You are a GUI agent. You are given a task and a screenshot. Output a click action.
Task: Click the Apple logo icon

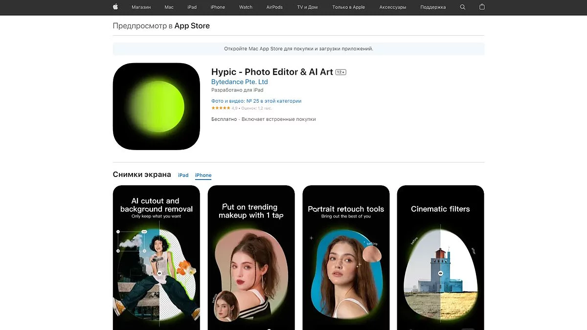(115, 7)
